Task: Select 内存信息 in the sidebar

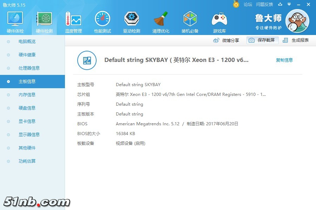Action: pyautogui.click(x=27, y=95)
